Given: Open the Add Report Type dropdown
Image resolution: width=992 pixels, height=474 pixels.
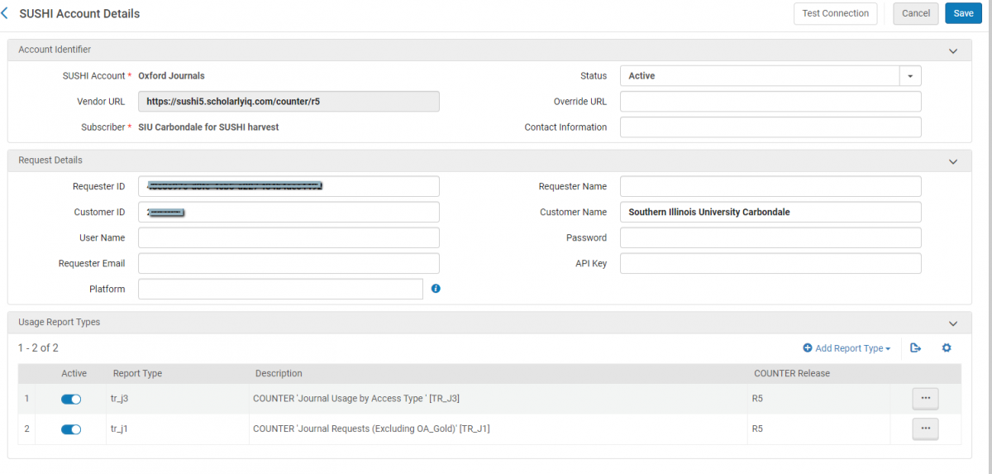Looking at the screenshot, I should coord(847,348).
